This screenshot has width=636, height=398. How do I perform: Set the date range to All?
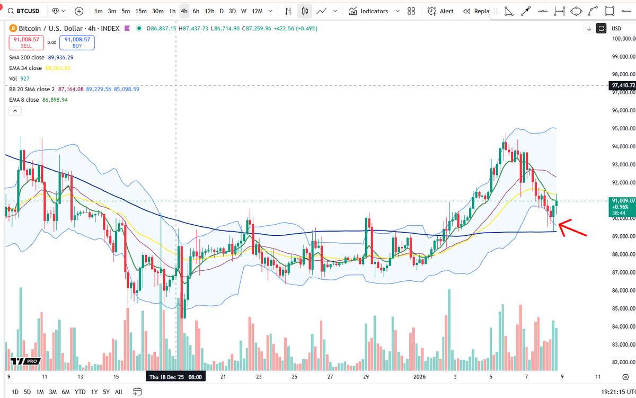point(119,392)
